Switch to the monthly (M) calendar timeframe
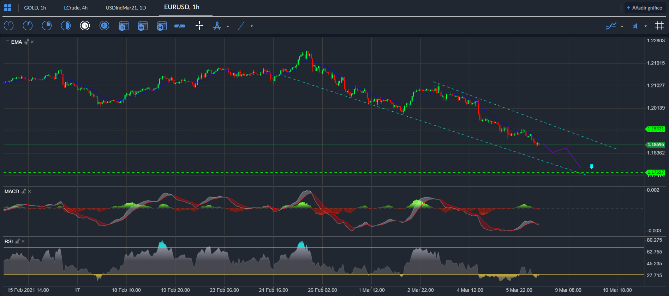Image resolution: width=669 pixels, height=296 pixels. [x=162, y=26]
